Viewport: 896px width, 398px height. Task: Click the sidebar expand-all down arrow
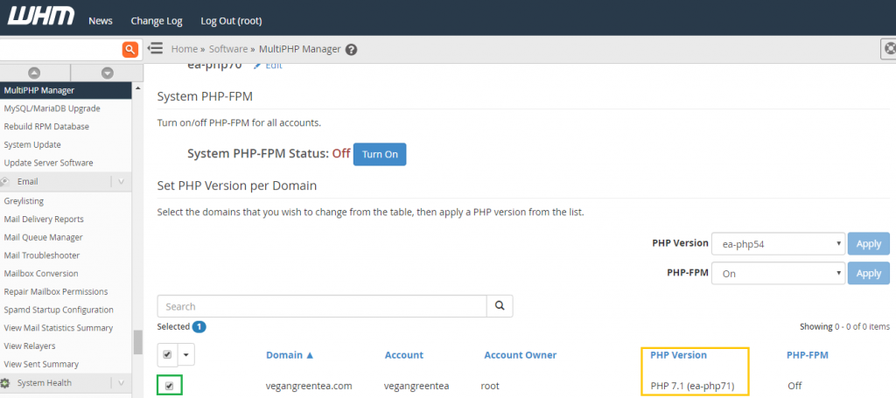coord(108,73)
